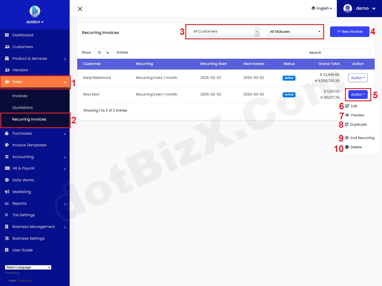Open the Select Language dropdown
382x286 pixels.
[28, 267]
